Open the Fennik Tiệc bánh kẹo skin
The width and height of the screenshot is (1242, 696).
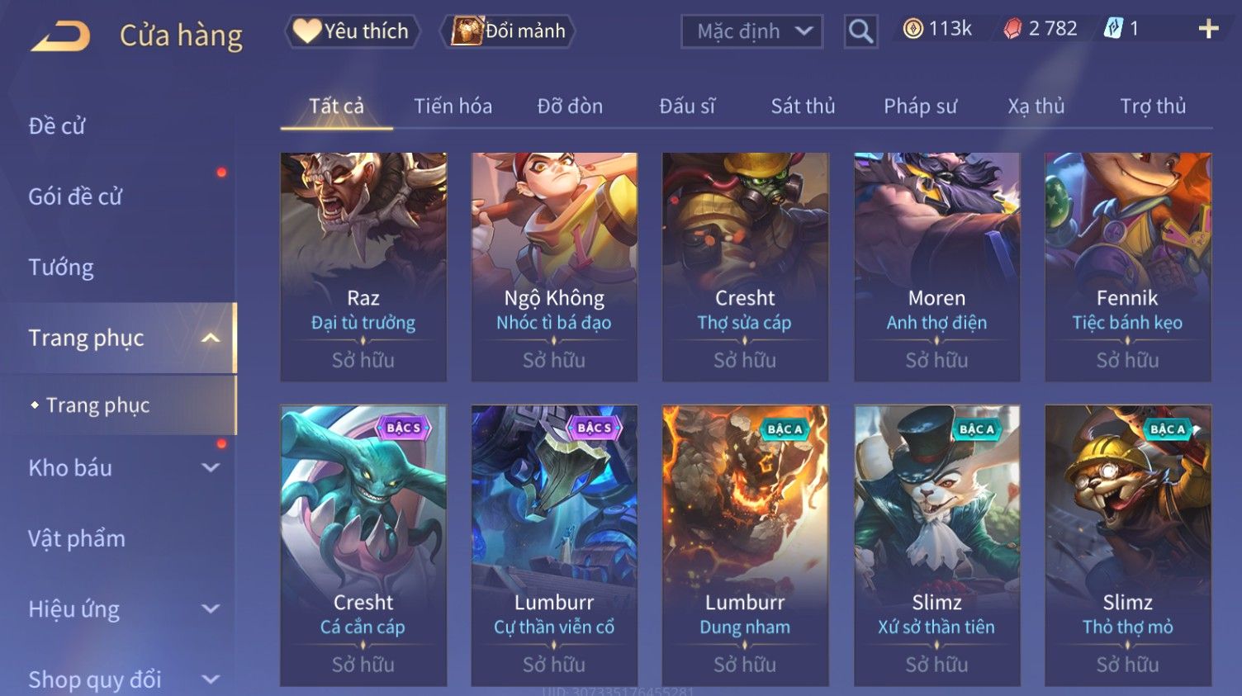coord(1128,267)
